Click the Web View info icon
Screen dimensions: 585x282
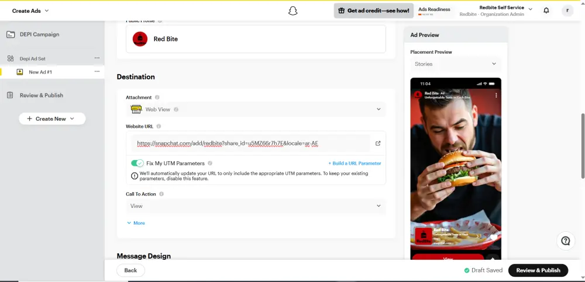(176, 110)
